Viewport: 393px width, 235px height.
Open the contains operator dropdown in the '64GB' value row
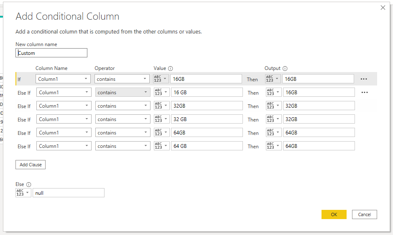tap(122, 132)
